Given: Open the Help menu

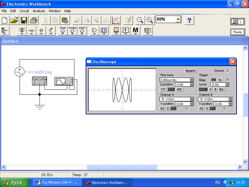Looking at the screenshot, I should [x=67, y=11].
